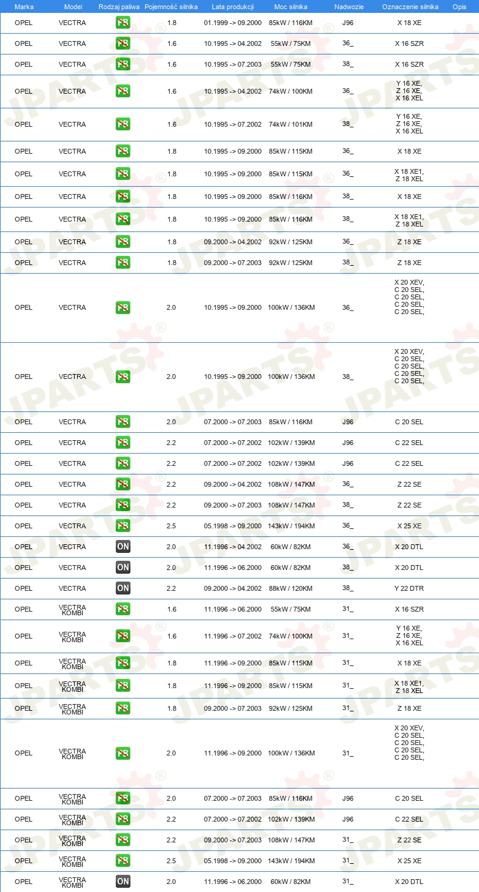Click the power value 74kW / 101KM

tap(291, 124)
